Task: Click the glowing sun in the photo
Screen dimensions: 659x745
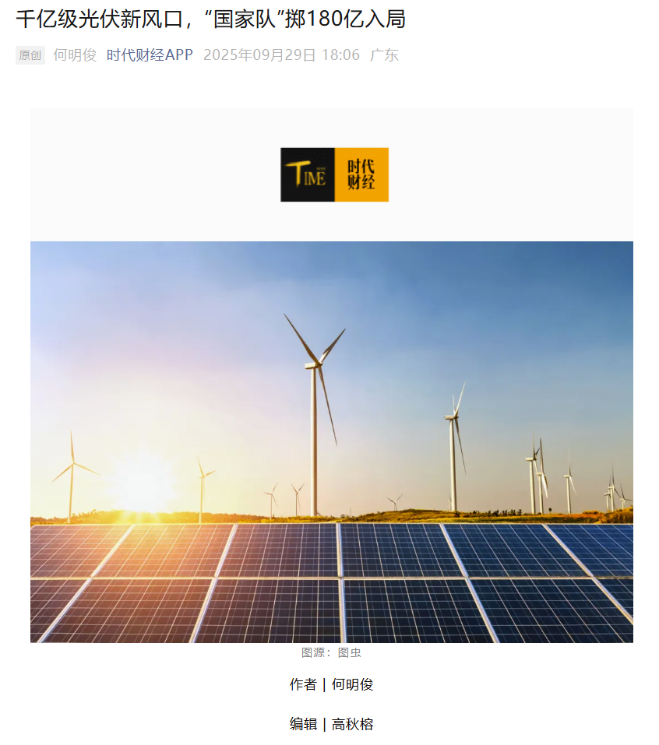Action: coord(143,480)
